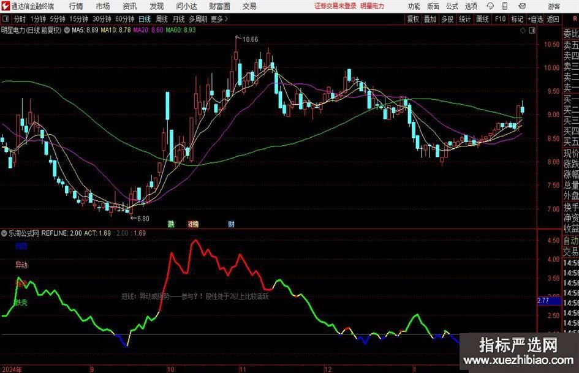Viewport: 579px width, 373px height.
Task: Open the 版面 menu
Action: click(x=433, y=6)
